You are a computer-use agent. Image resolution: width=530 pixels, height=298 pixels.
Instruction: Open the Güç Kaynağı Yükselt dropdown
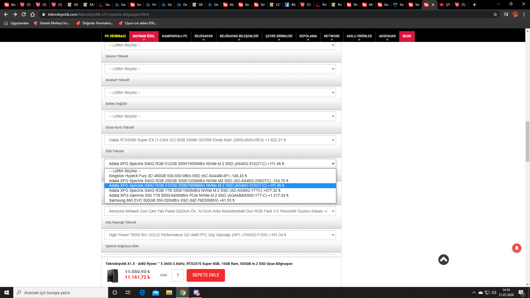(x=220, y=235)
